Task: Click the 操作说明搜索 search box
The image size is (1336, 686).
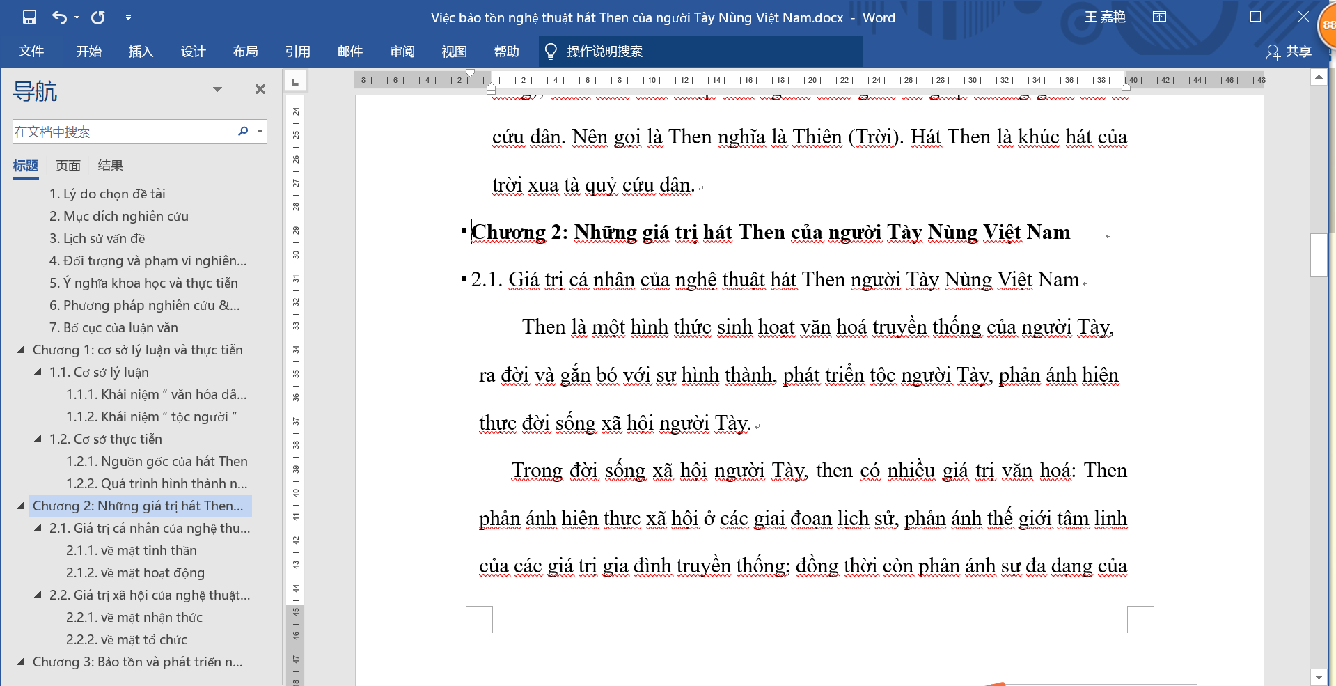Action: 700,52
